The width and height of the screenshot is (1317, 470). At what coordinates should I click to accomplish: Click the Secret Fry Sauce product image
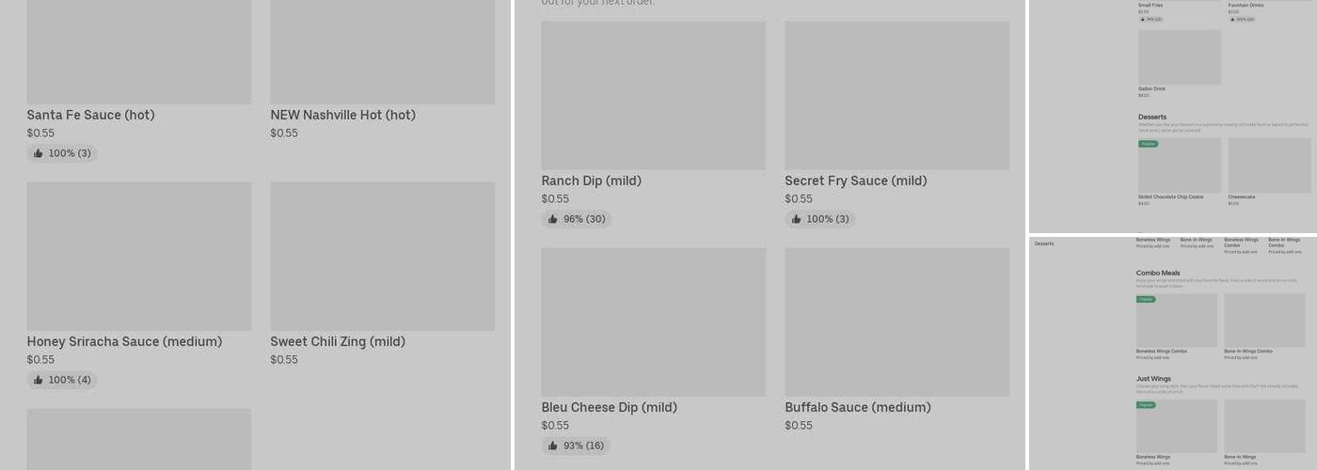pyautogui.click(x=897, y=95)
